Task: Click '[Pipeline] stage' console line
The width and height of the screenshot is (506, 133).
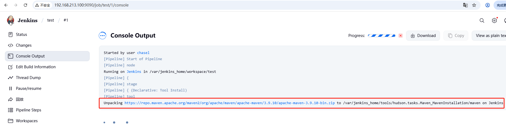Action: pyautogui.click(x=120, y=84)
